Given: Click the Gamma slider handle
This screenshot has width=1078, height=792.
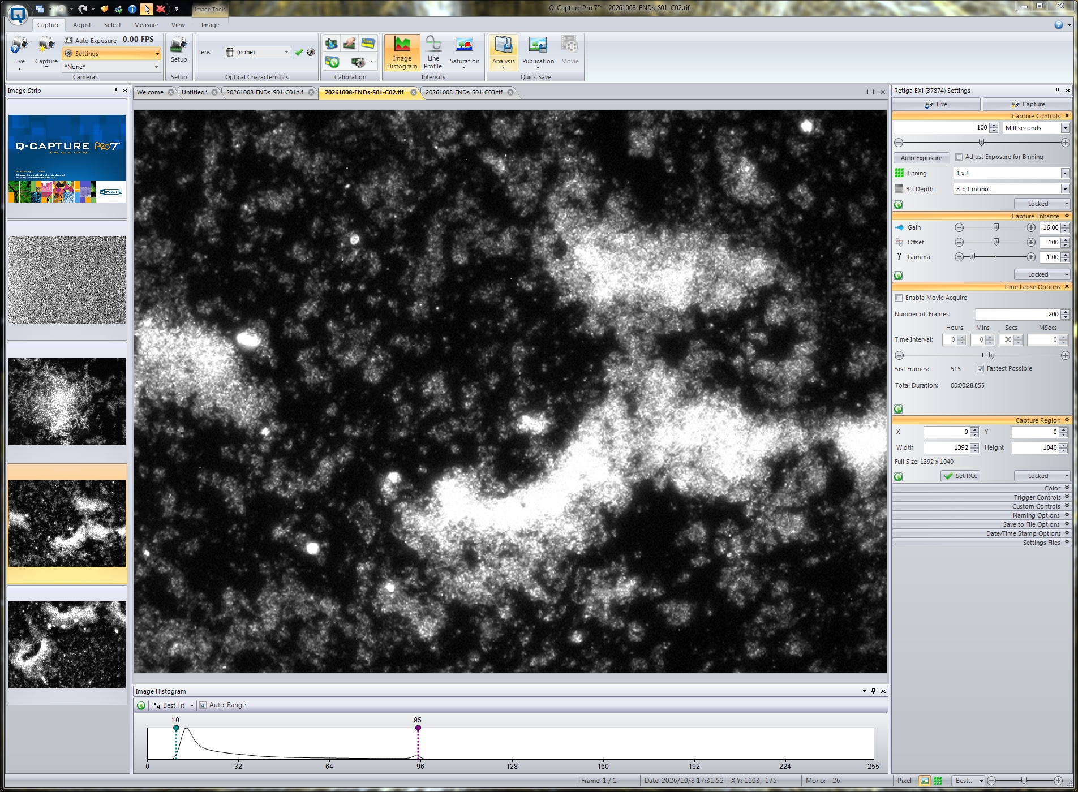Looking at the screenshot, I should click(972, 257).
